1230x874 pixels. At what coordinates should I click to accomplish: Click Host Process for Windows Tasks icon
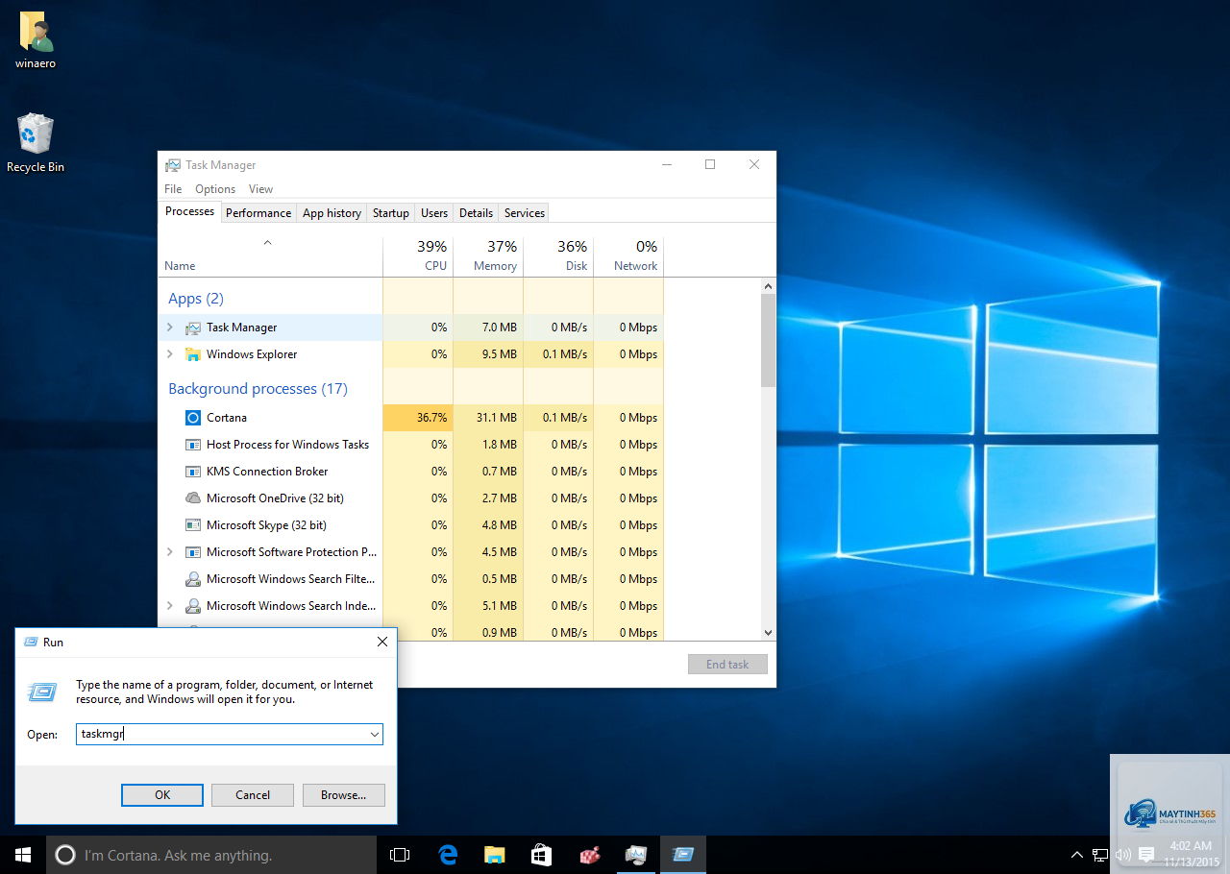click(193, 445)
